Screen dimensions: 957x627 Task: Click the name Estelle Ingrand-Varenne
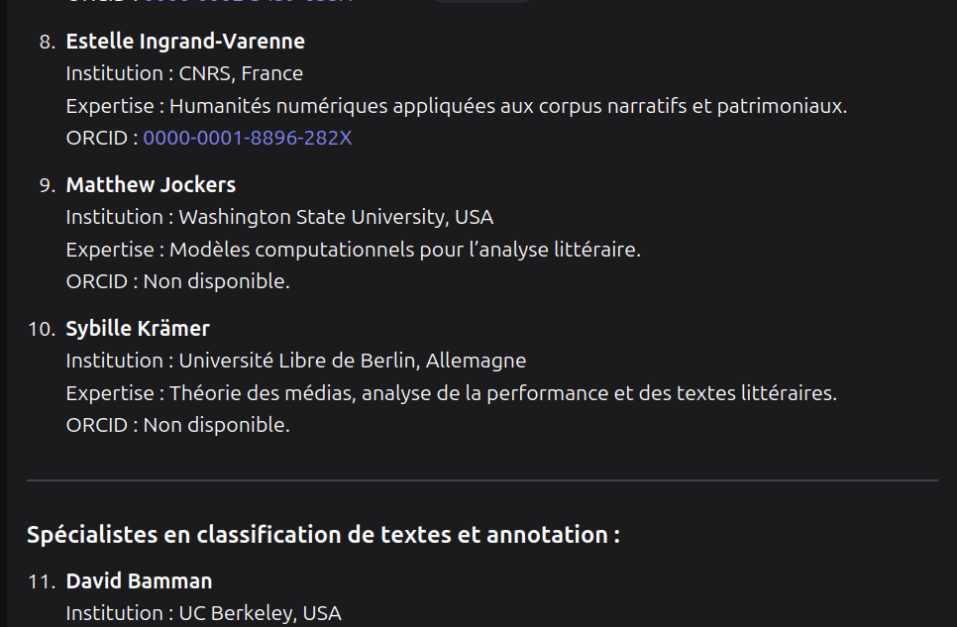[x=185, y=42]
